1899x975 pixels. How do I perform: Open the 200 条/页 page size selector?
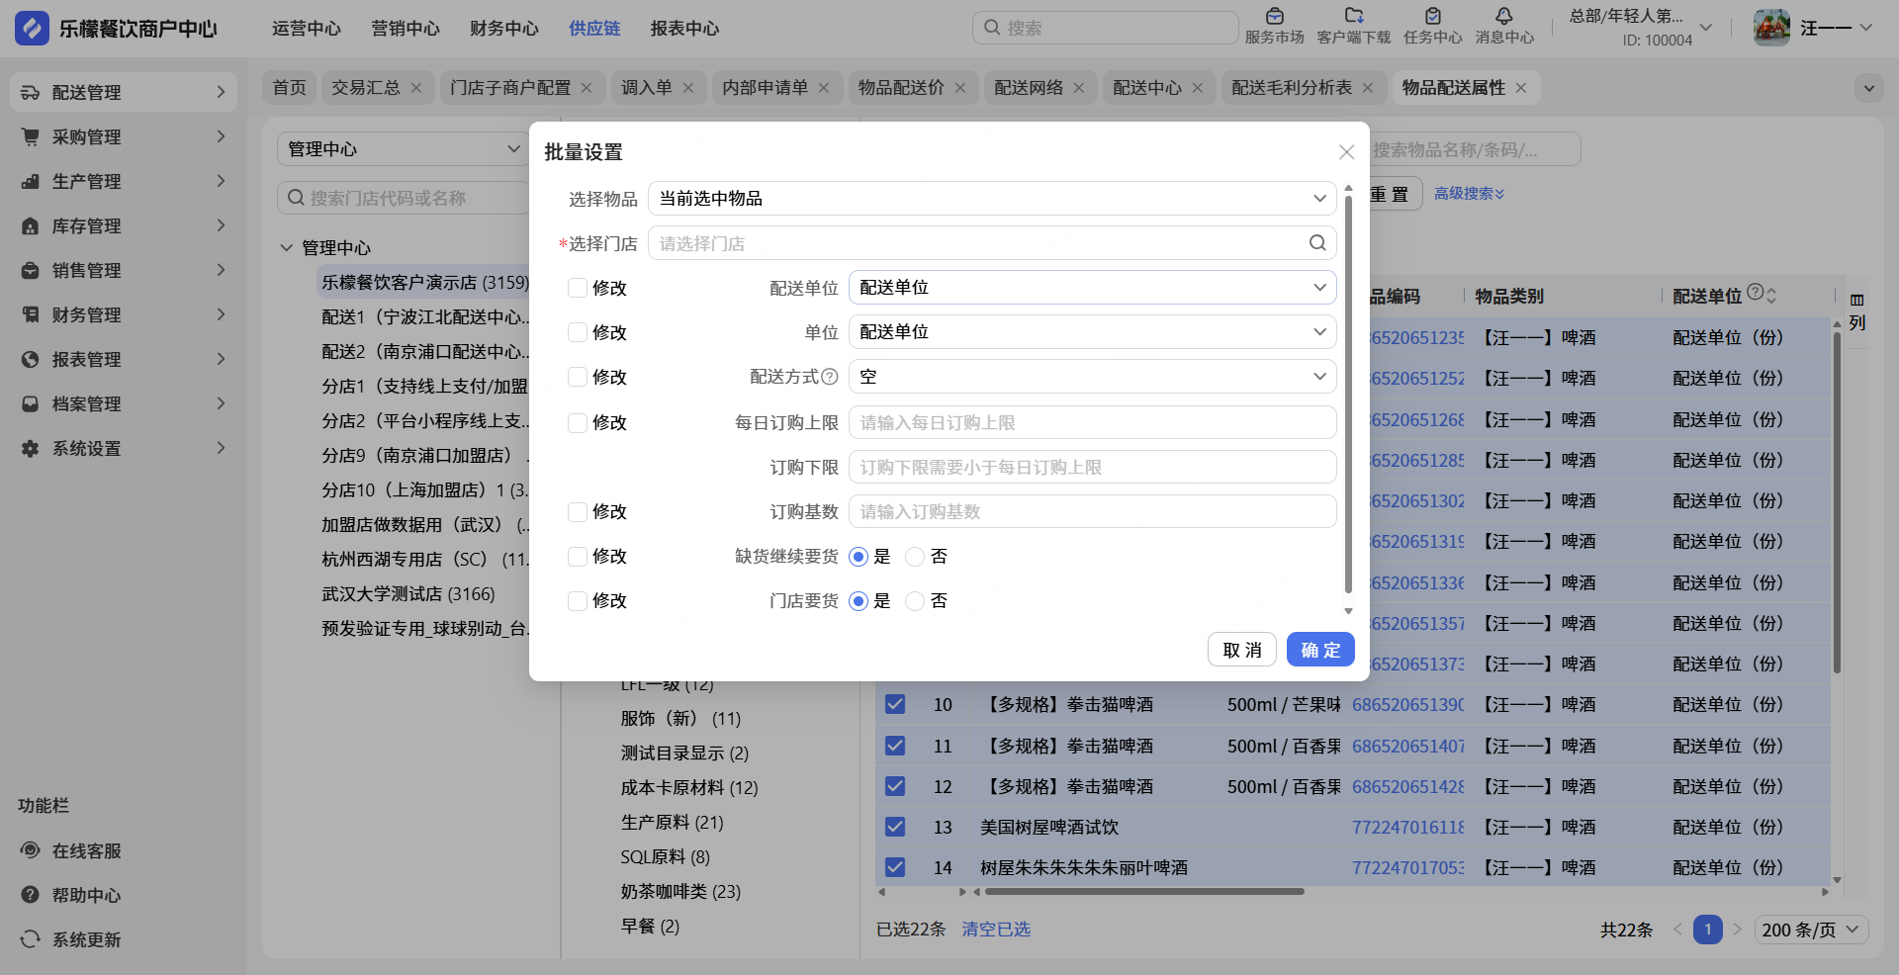(1811, 930)
